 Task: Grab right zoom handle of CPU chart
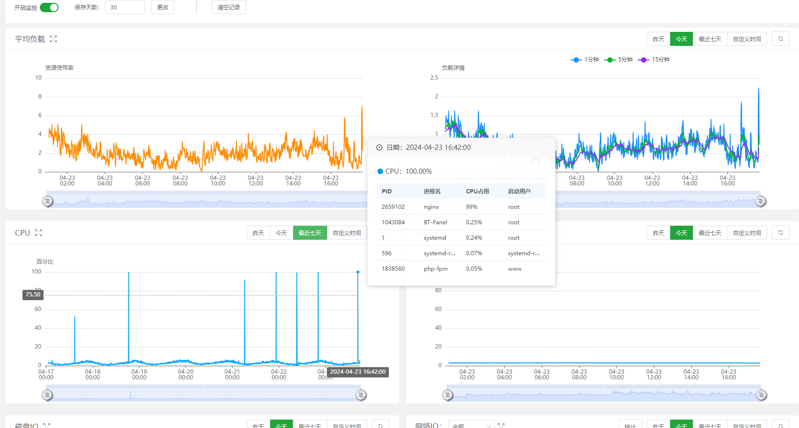[x=361, y=395]
